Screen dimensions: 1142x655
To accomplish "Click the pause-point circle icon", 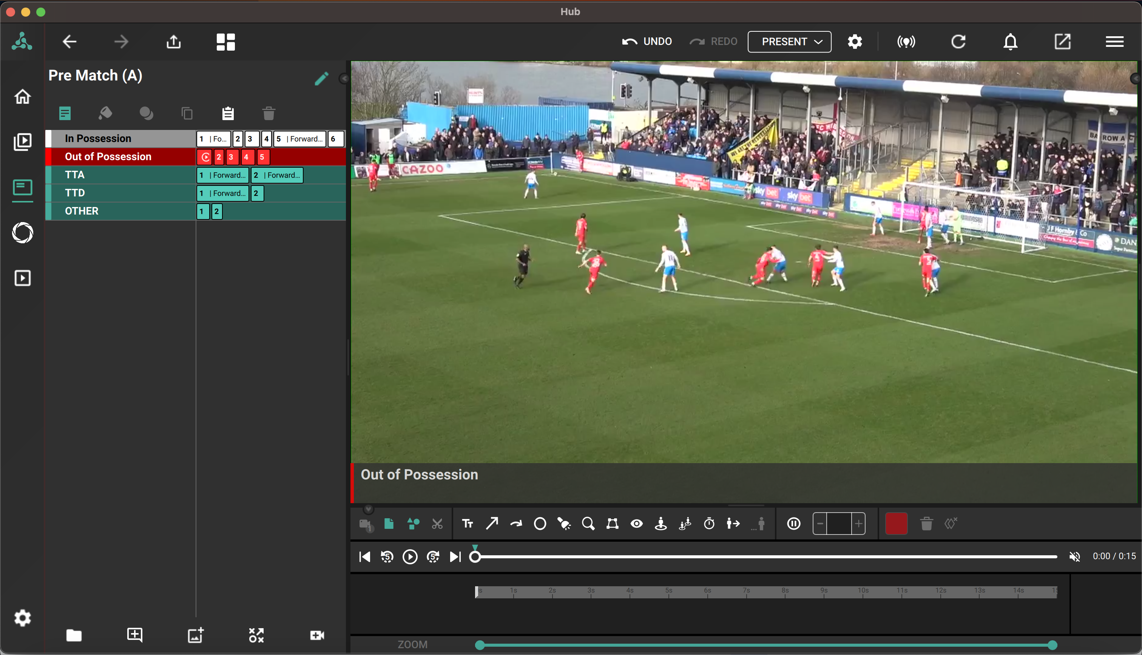I will click(x=793, y=524).
